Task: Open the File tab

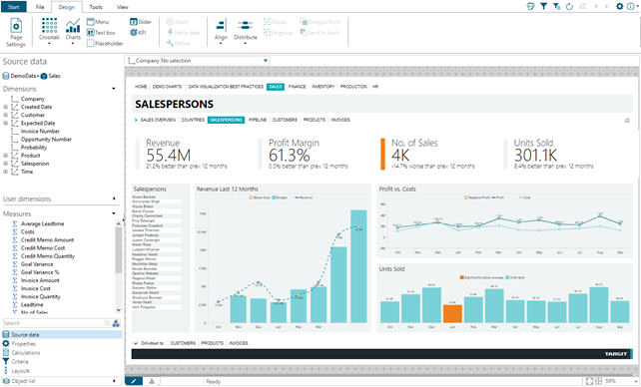Action: (x=40, y=7)
